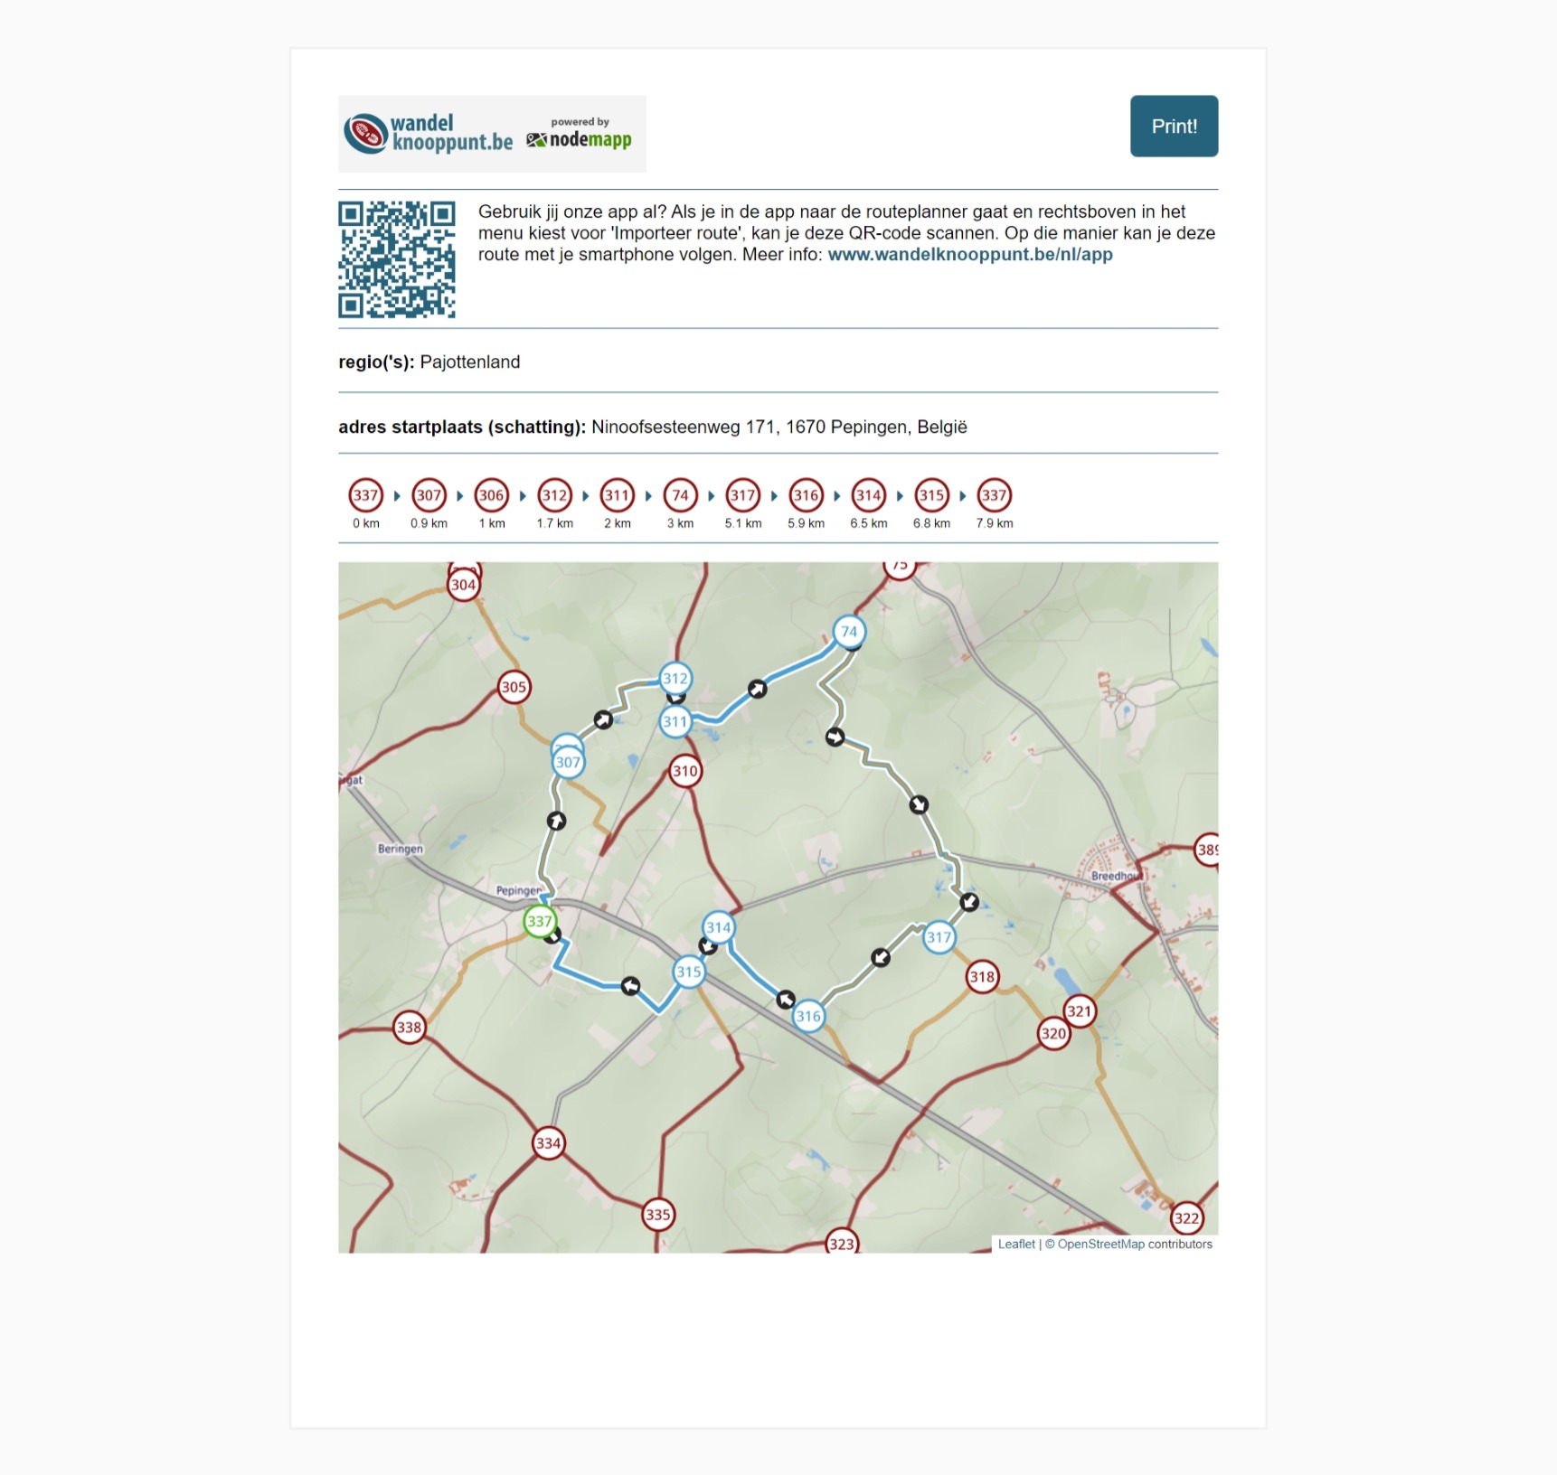Click blue map marker 312

(x=675, y=679)
